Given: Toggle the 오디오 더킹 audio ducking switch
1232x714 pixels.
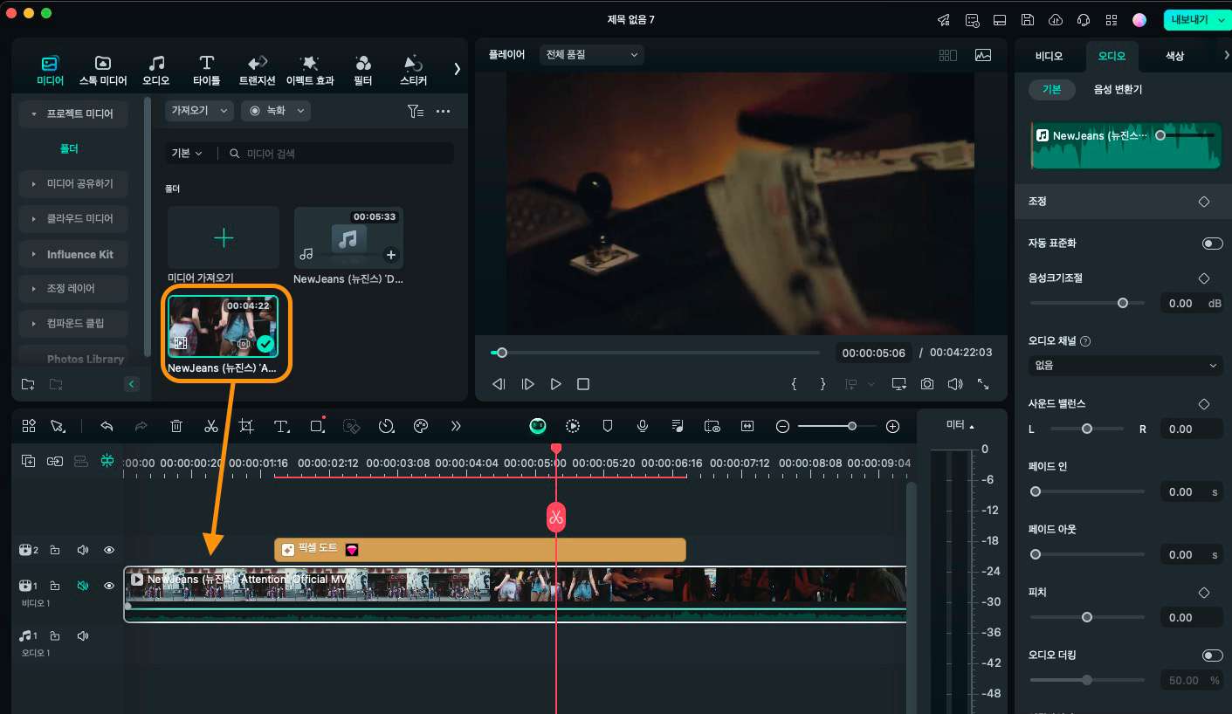Looking at the screenshot, I should (1212, 656).
